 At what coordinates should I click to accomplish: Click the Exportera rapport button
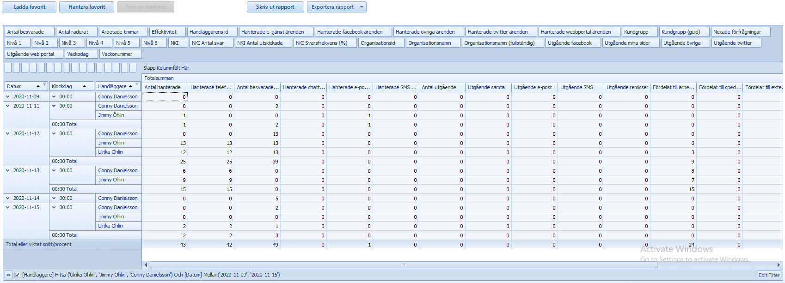tap(332, 7)
